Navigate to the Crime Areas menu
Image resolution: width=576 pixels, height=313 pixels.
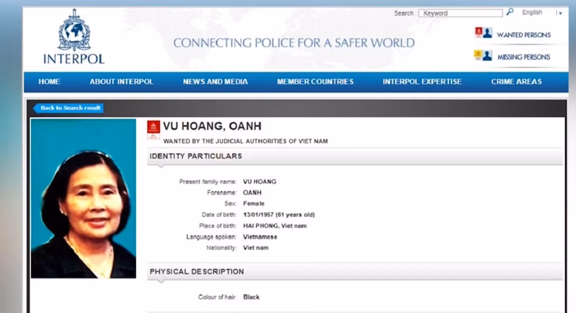[x=516, y=82]
